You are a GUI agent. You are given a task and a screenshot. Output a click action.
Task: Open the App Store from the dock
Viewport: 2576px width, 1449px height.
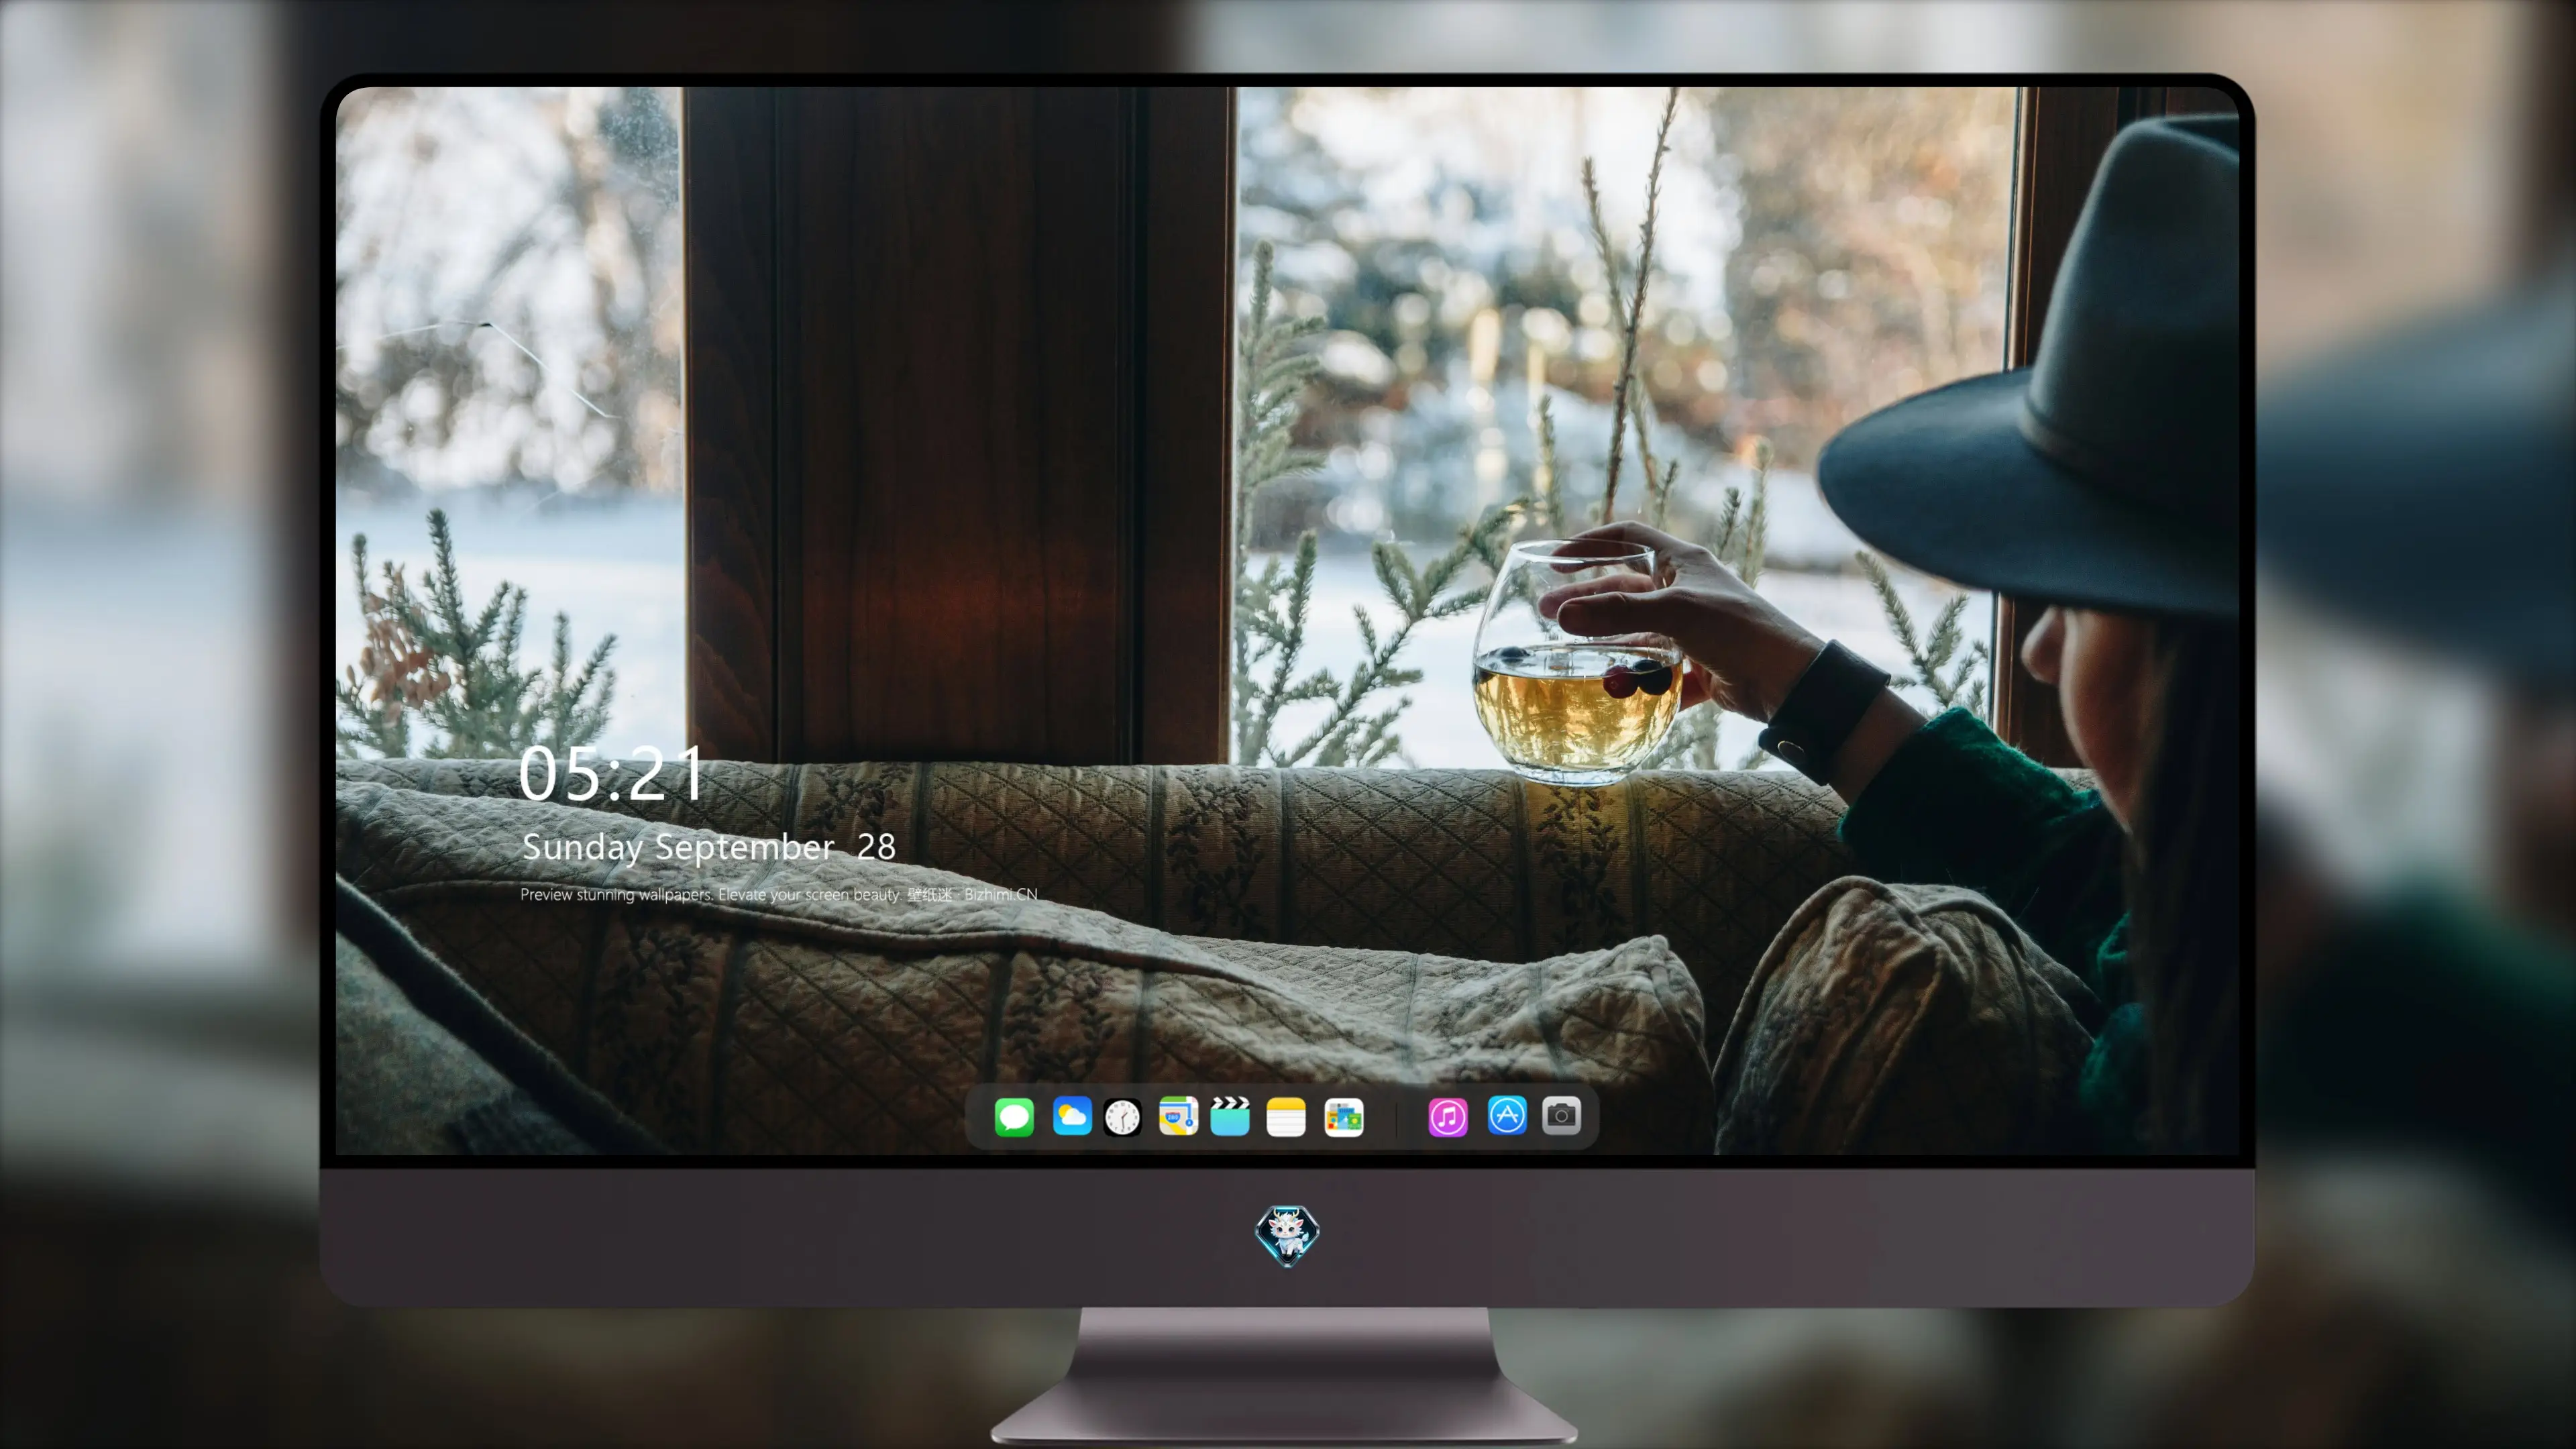(1506, 1116)
